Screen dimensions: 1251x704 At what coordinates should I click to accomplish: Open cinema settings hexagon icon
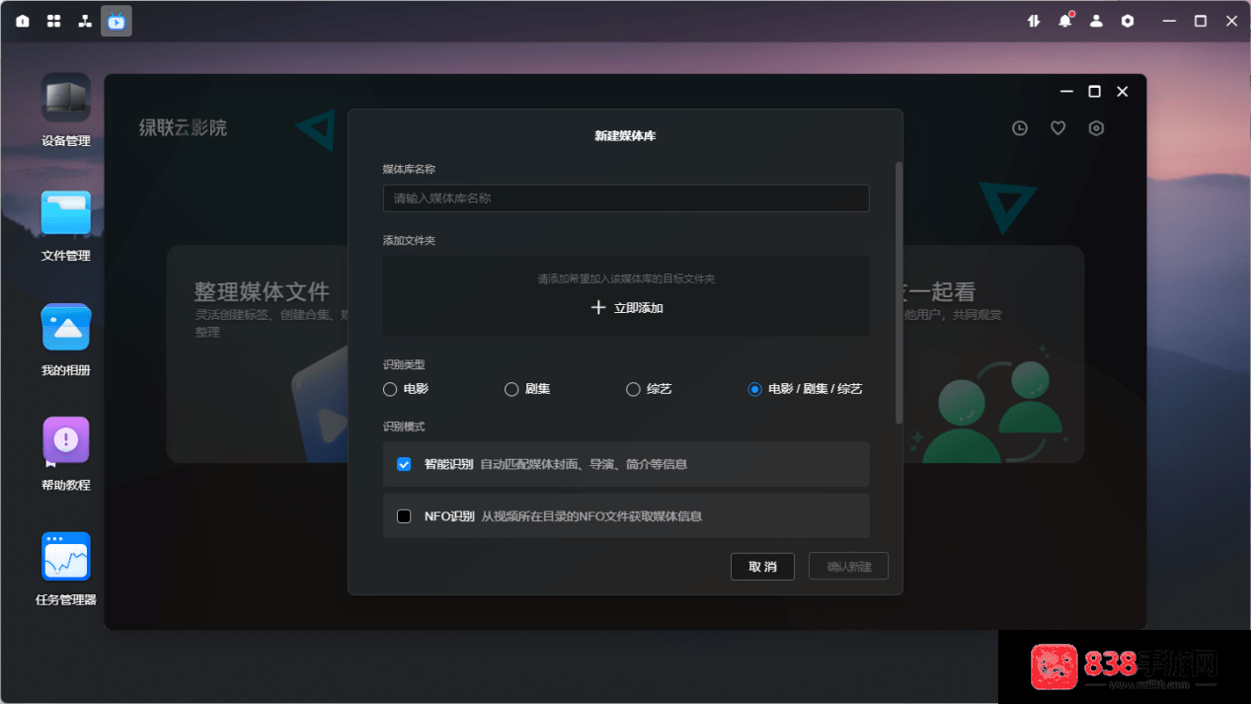[1096, 128]
